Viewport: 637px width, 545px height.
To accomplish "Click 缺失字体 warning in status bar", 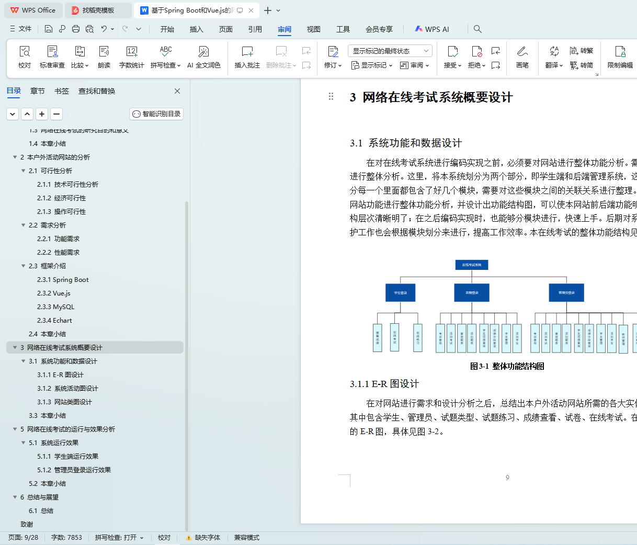I will (203, 537).
